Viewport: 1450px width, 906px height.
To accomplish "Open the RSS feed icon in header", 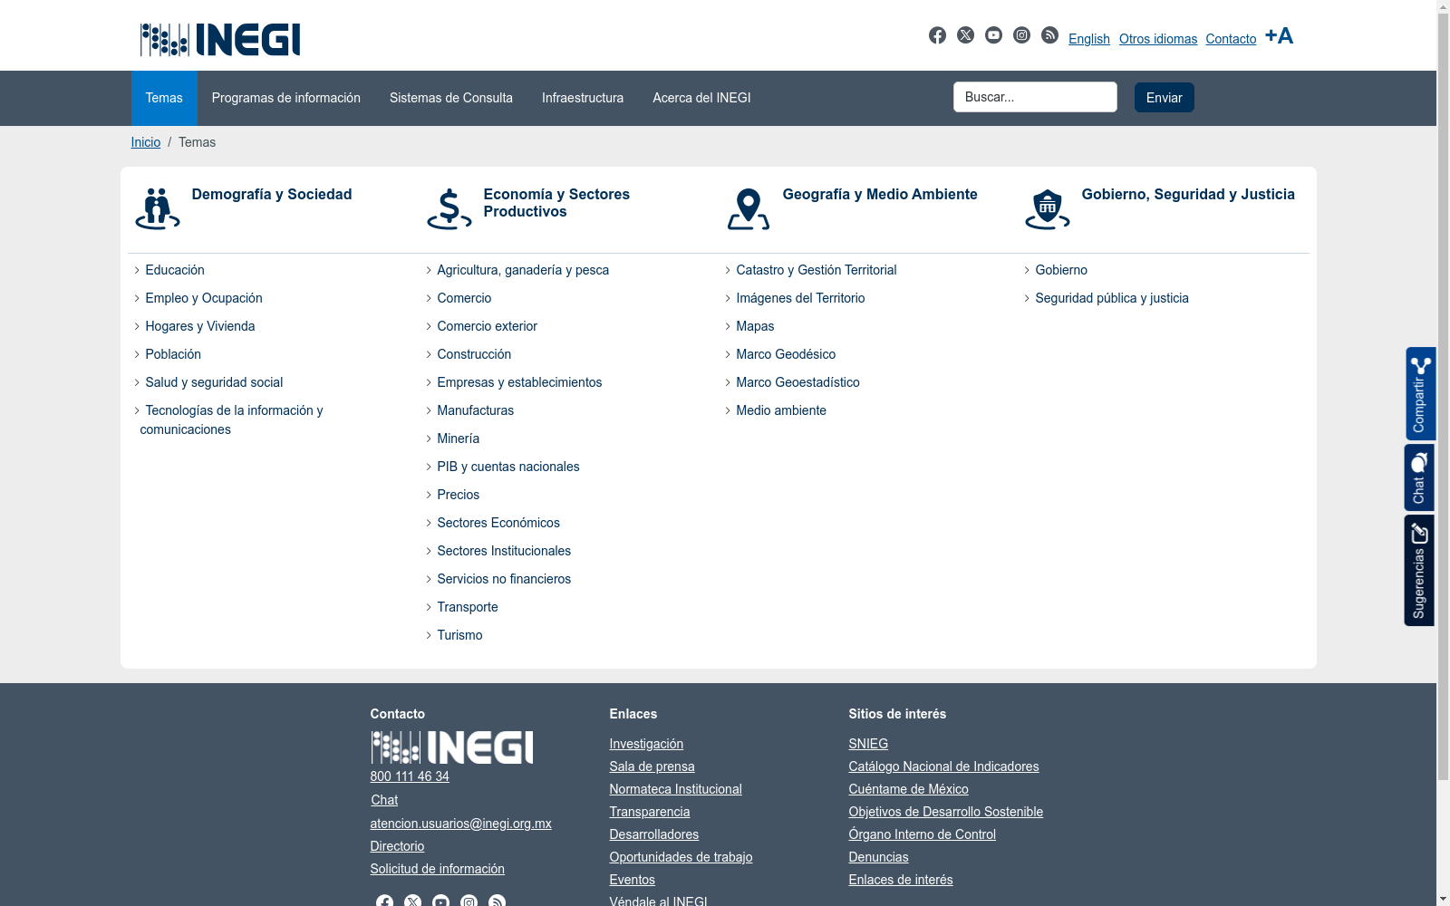I will coord(1049,35).
